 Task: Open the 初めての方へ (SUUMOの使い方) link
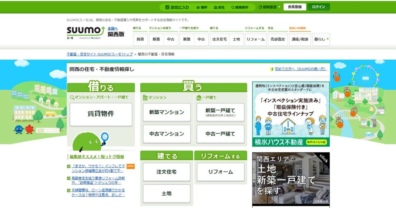pyautogui.click(x=300, y=69)
